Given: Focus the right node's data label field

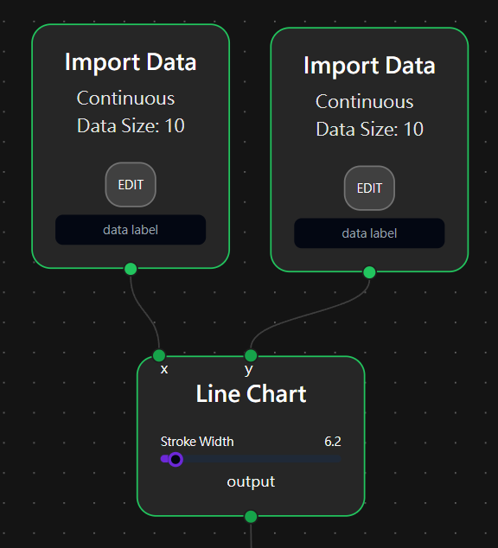Looking at the screenshot, I should tap(369, 233).
